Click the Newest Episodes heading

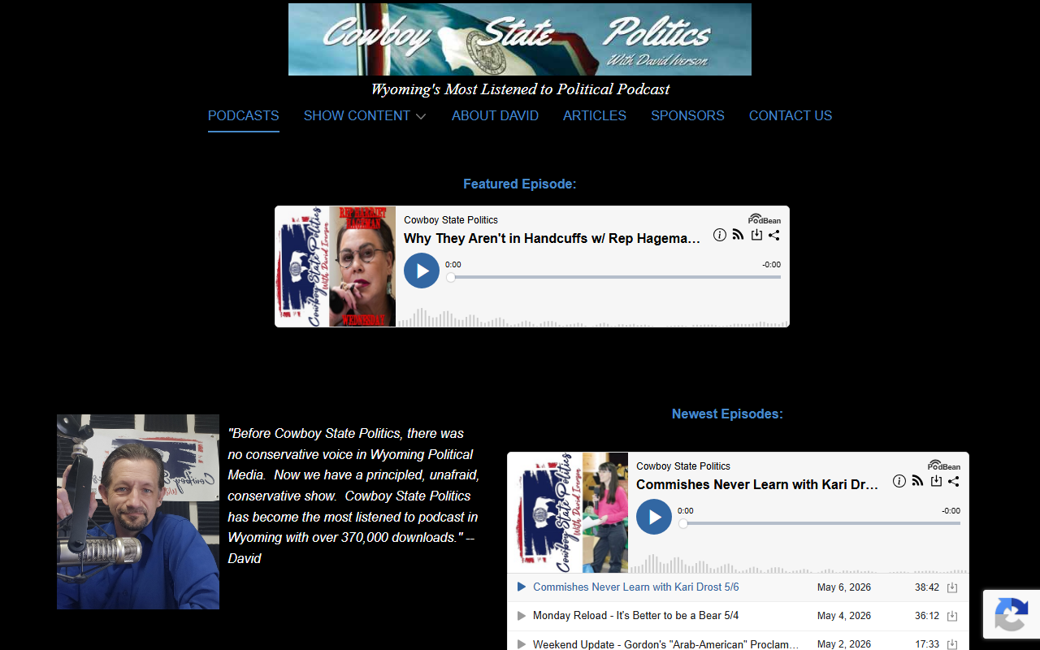coord(727,414)
